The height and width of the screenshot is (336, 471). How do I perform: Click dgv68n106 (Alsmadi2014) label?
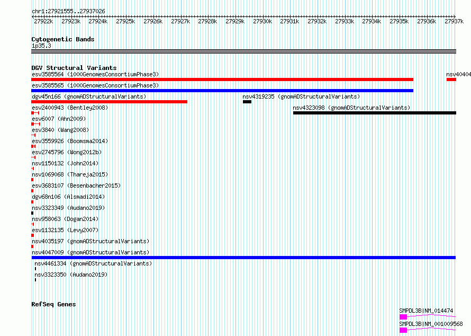(68, 197)
